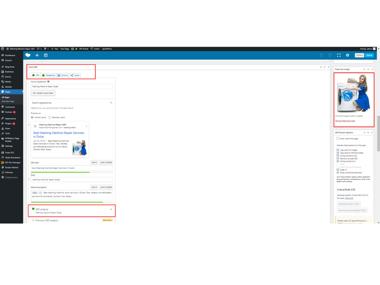Screen dimensions: 380x285
Task: Click the featured image thumbnail
Action: coord(354,93)
